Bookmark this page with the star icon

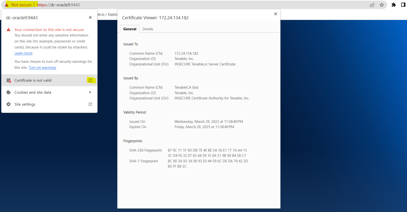(382, 5)
